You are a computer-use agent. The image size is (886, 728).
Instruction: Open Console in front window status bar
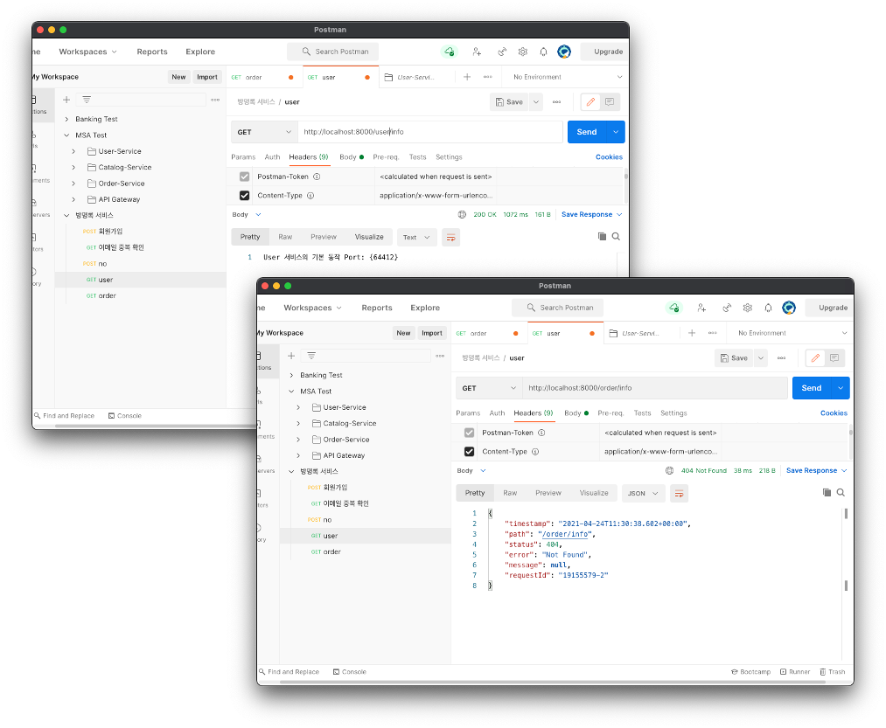[x=350, y=672]
